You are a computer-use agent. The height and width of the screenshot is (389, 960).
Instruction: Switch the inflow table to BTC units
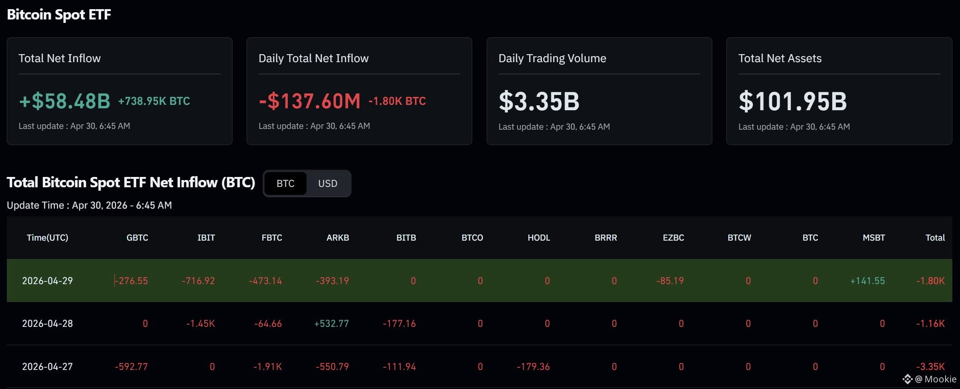[x=285, y=183]
